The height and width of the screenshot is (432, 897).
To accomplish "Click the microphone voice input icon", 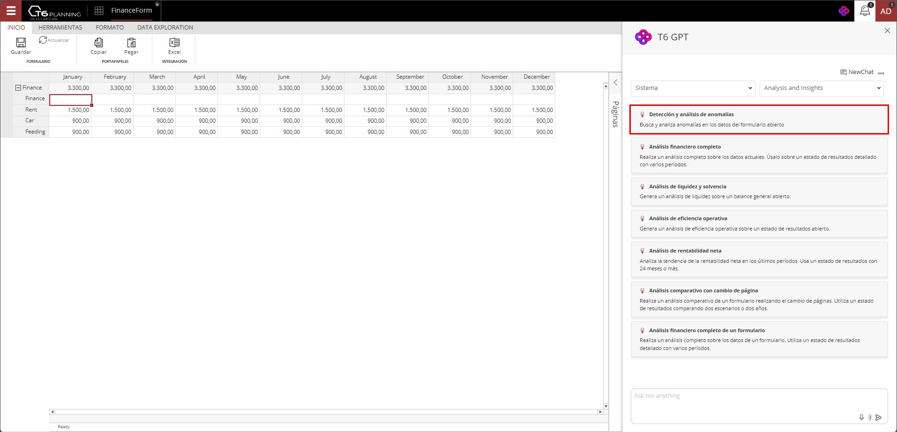I will (x=861, y=417).
